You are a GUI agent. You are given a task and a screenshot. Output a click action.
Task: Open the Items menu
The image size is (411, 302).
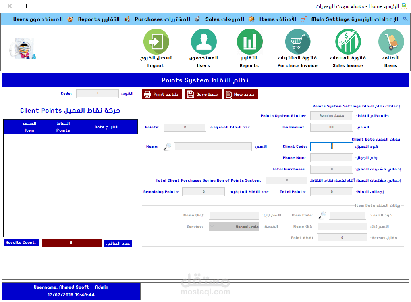[278, 19]
